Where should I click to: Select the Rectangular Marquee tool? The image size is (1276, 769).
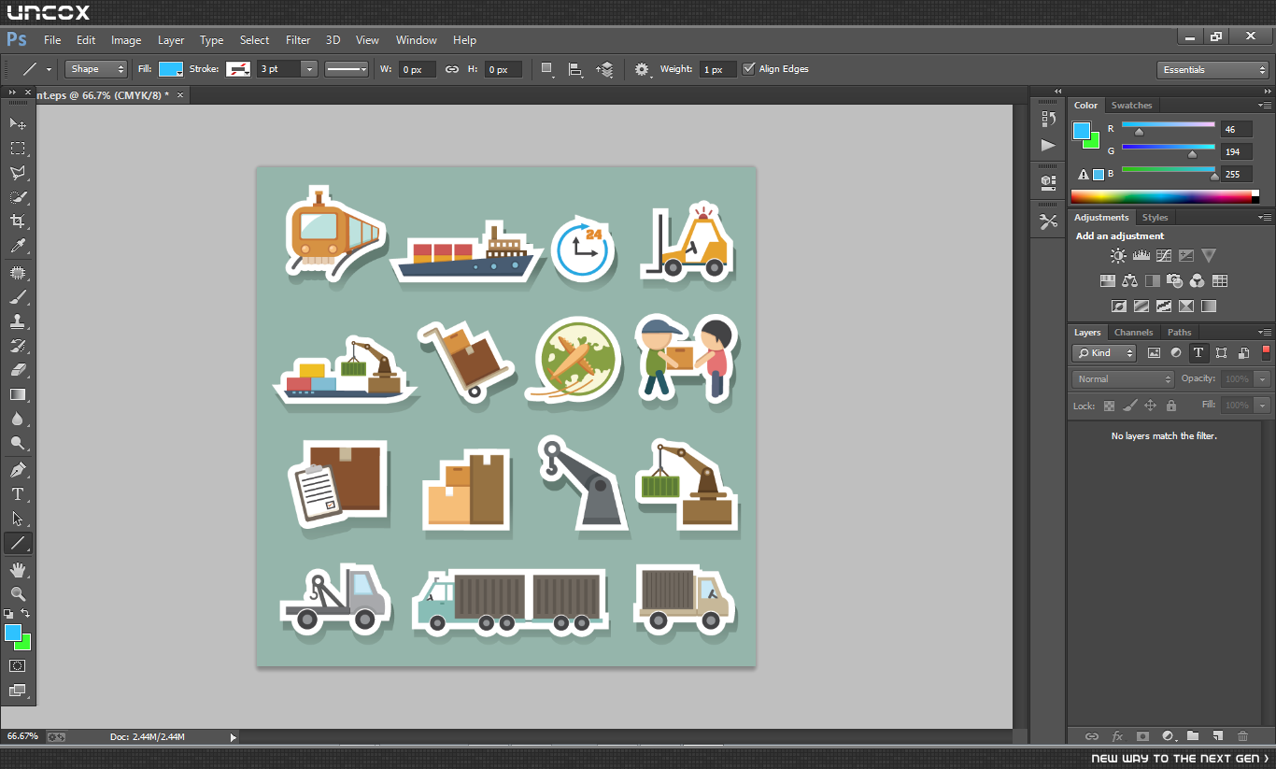coord(18,149)
